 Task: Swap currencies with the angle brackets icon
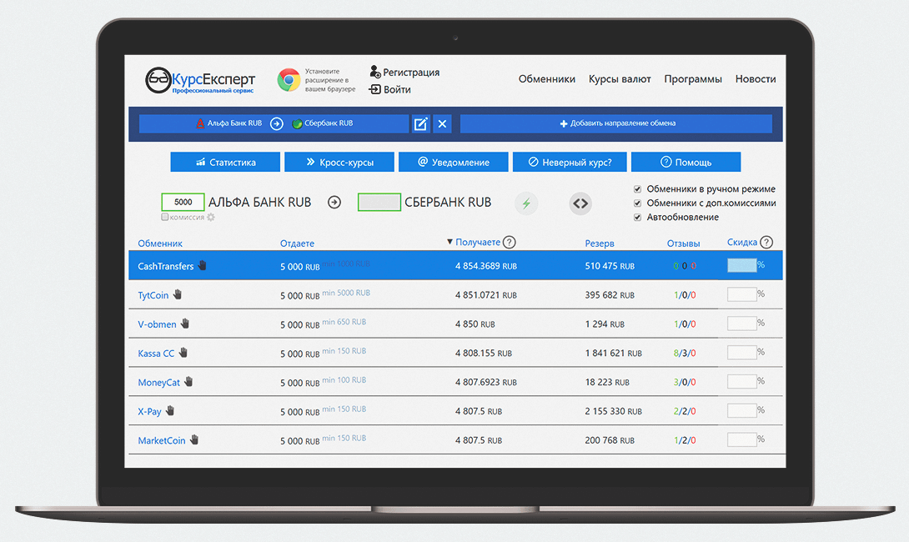tap(580, 203)
